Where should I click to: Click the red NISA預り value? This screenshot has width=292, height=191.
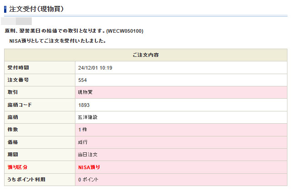[89, 167]
